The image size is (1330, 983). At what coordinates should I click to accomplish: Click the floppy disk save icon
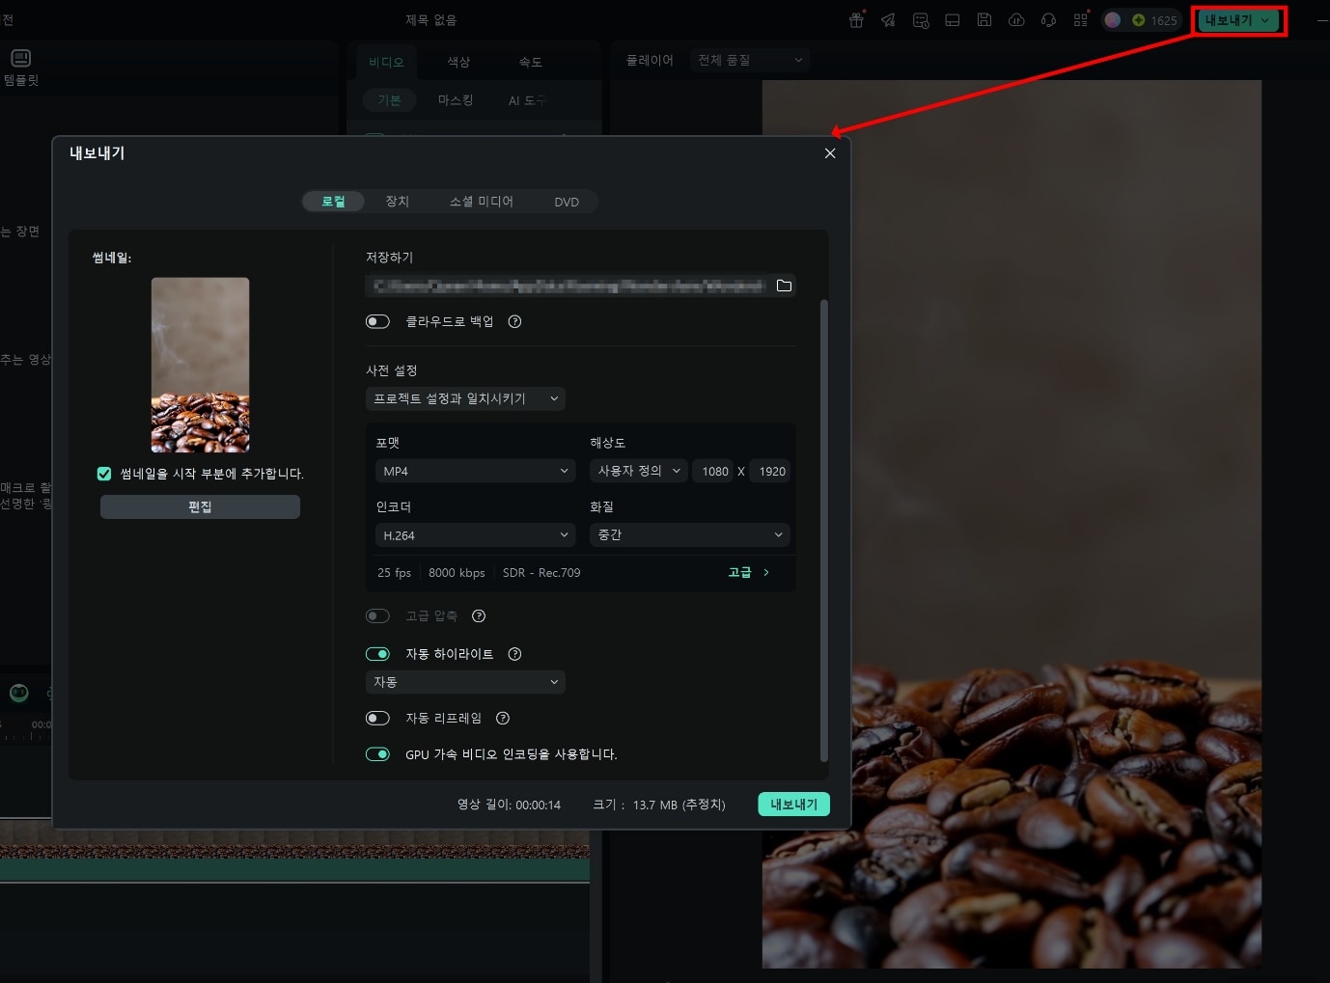pos(984,19)
